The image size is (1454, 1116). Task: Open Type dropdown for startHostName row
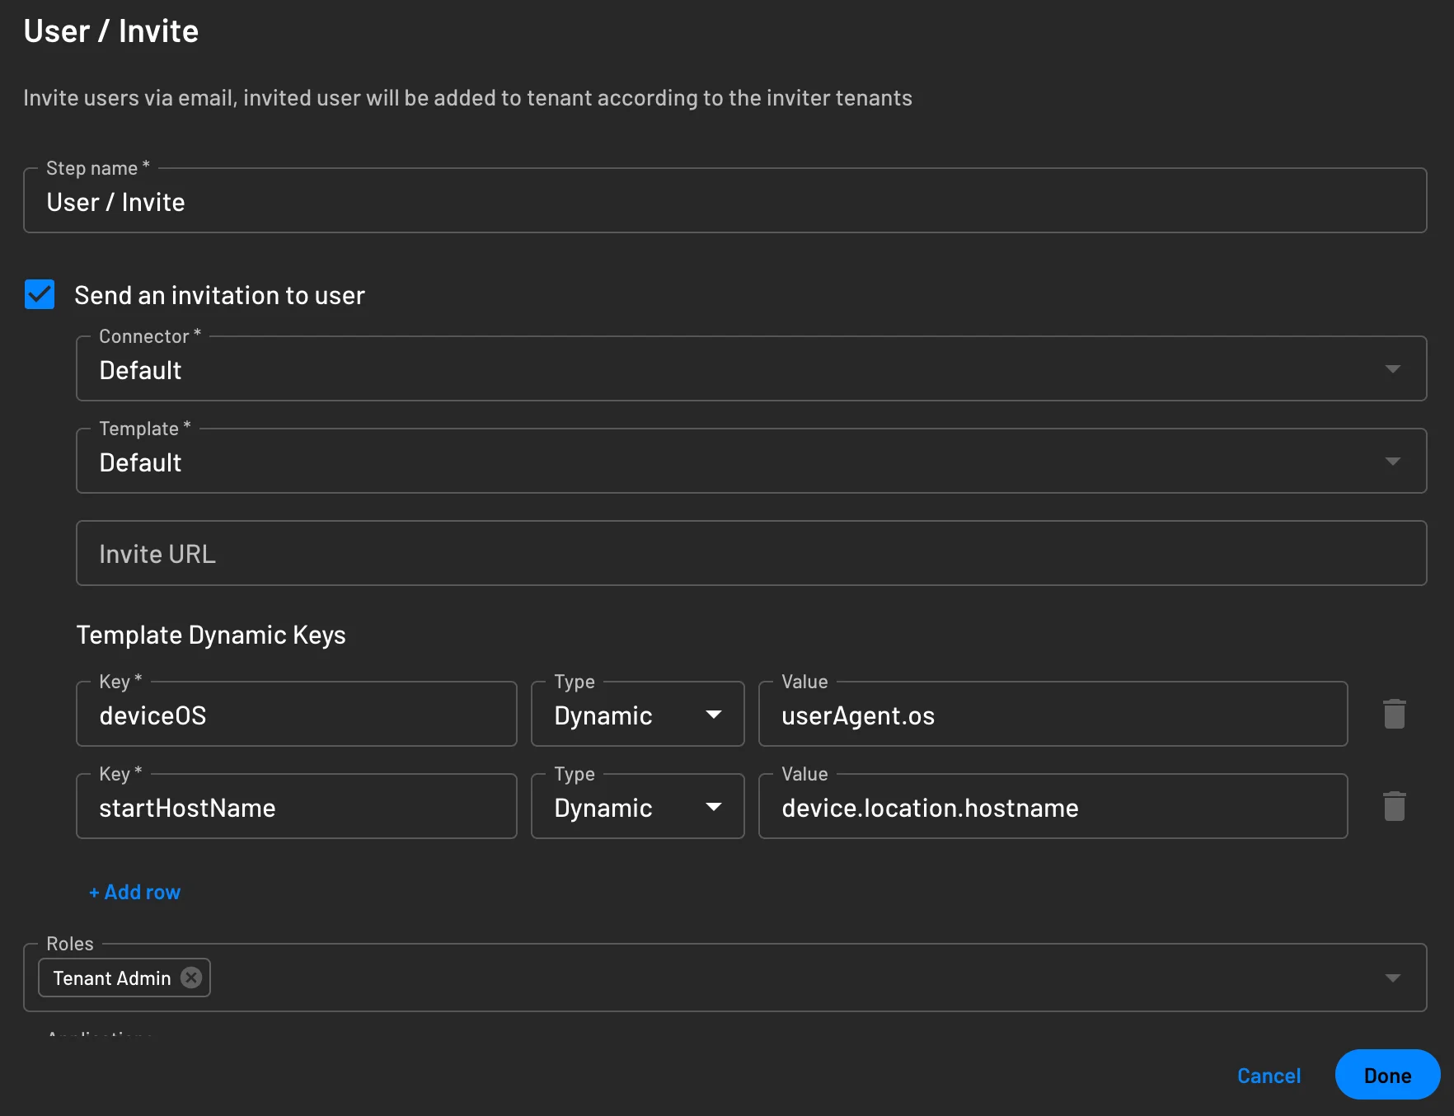637,807
